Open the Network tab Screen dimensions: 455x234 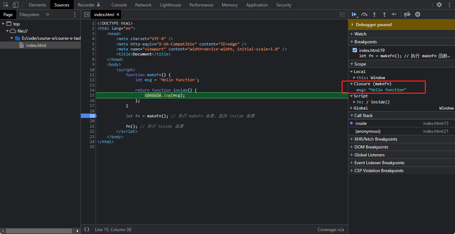click(x=143, y=5)
